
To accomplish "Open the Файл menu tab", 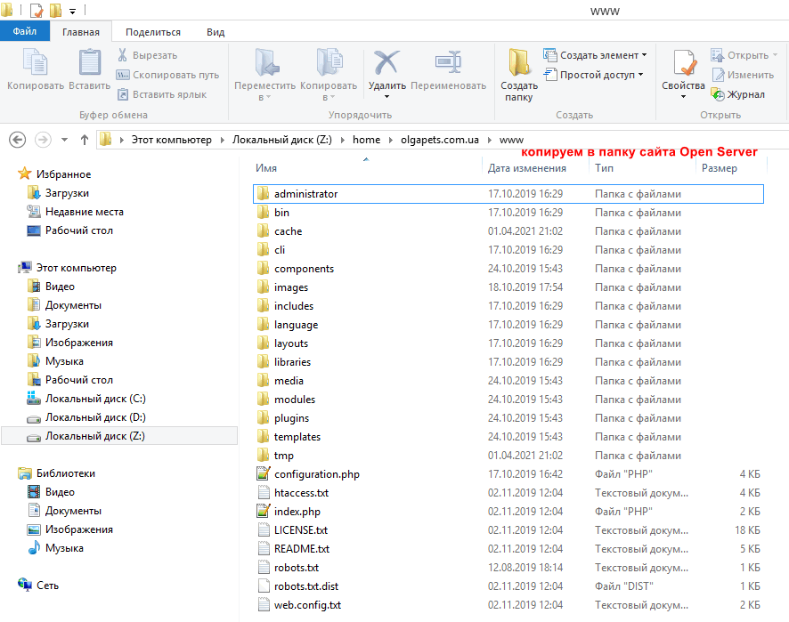I will pos(25,31).
